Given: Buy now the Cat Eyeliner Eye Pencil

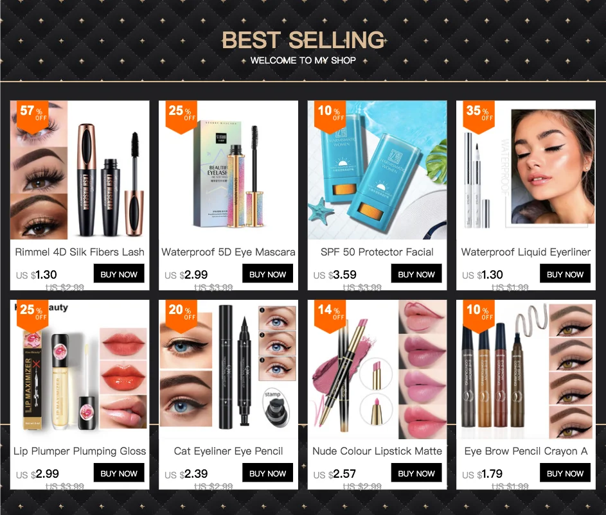Looking at the screenshot, I should pyautogui.click(x=267, y=473).
